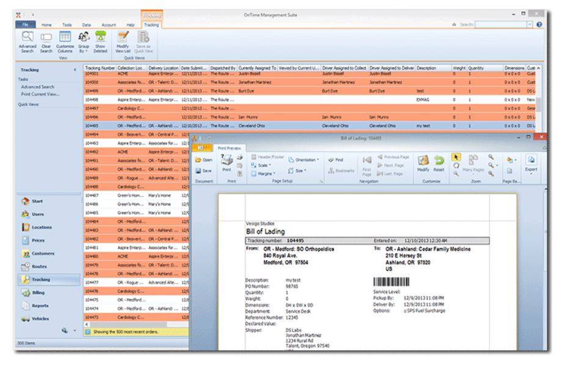
Task: Expand the Search field dropdown arrow
Action: (530, 24)
